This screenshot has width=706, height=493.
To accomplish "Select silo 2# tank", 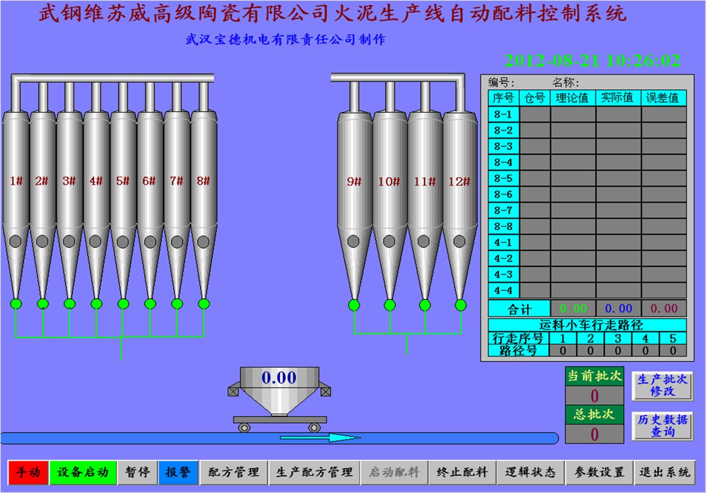I will point(42,205).
